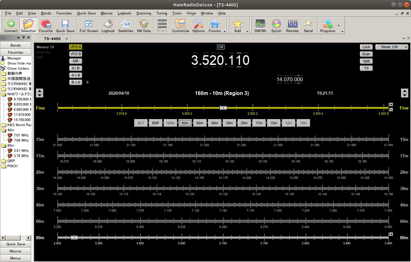Expand the Programs toolbar dropdown arrow
This screenshot has height=262, width=411.
click(338, 25)
